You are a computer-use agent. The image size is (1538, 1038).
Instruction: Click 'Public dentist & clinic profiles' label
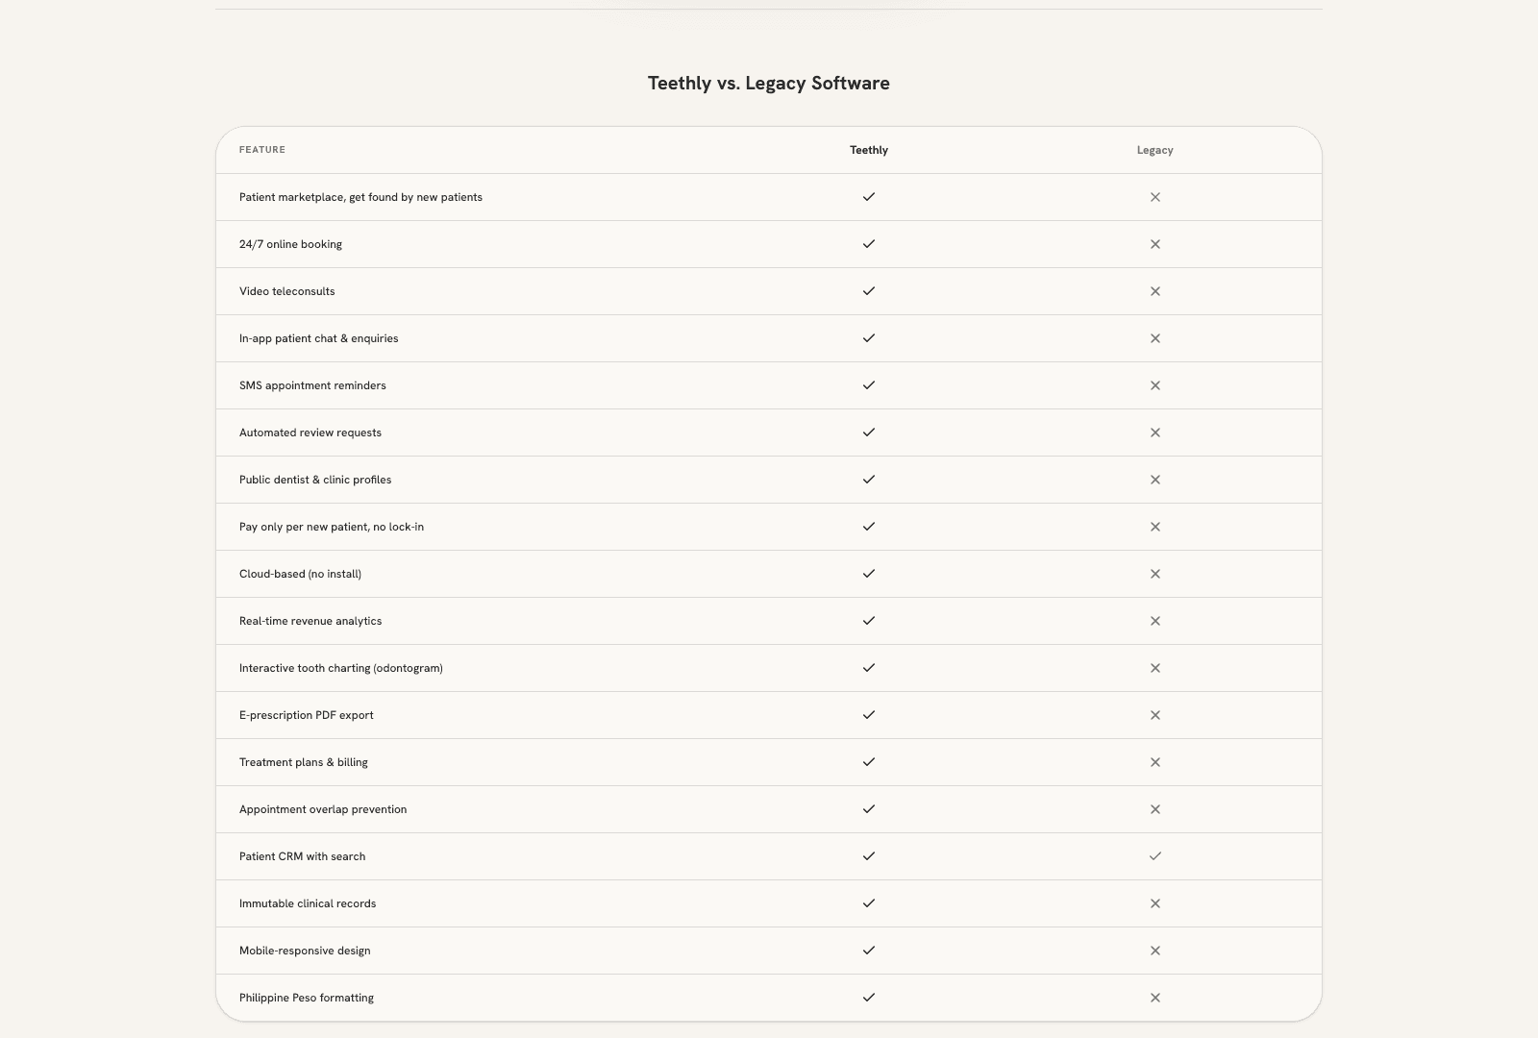click(x=315, y=480)
